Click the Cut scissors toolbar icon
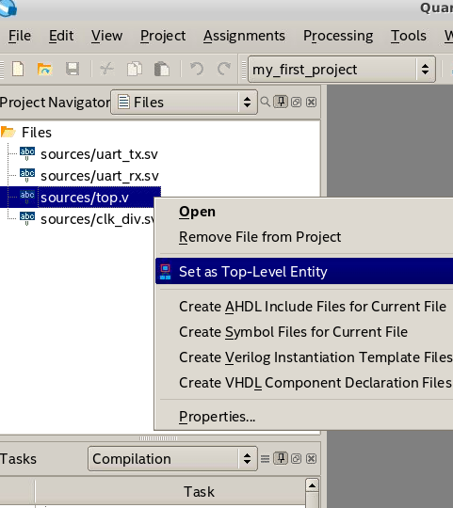 pos(106,69)
